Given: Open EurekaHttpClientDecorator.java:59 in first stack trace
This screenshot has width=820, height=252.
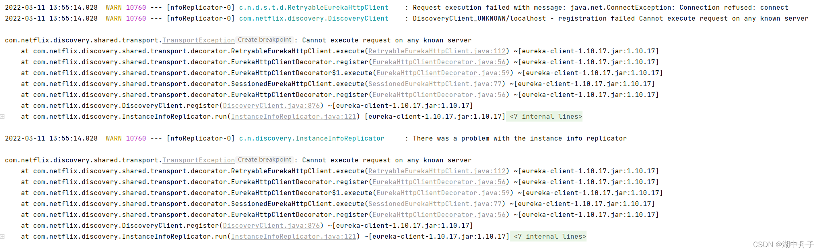Looking at the screenshot, I should point(443,73).
